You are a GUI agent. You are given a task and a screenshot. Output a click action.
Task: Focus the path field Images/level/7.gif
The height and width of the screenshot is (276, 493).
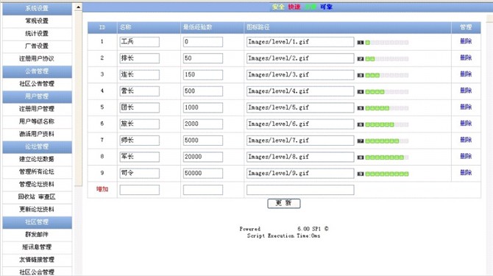[x=300, y=140]
